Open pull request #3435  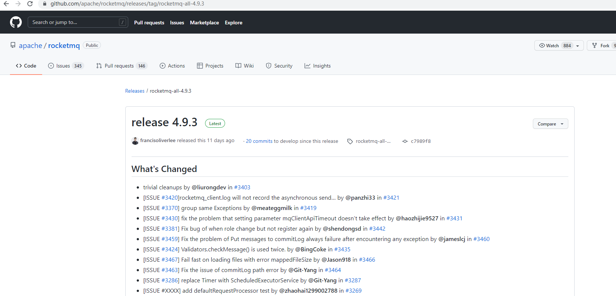(342, 249)
